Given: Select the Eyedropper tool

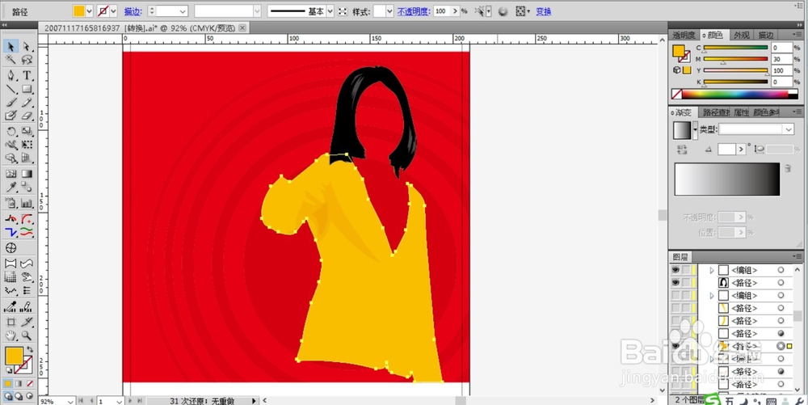Looking at the screenshot, I should (11, 188).
